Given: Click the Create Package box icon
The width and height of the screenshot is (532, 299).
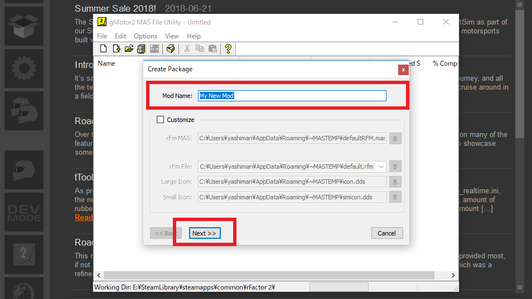Looking at the screenshot, I should 171,49.
